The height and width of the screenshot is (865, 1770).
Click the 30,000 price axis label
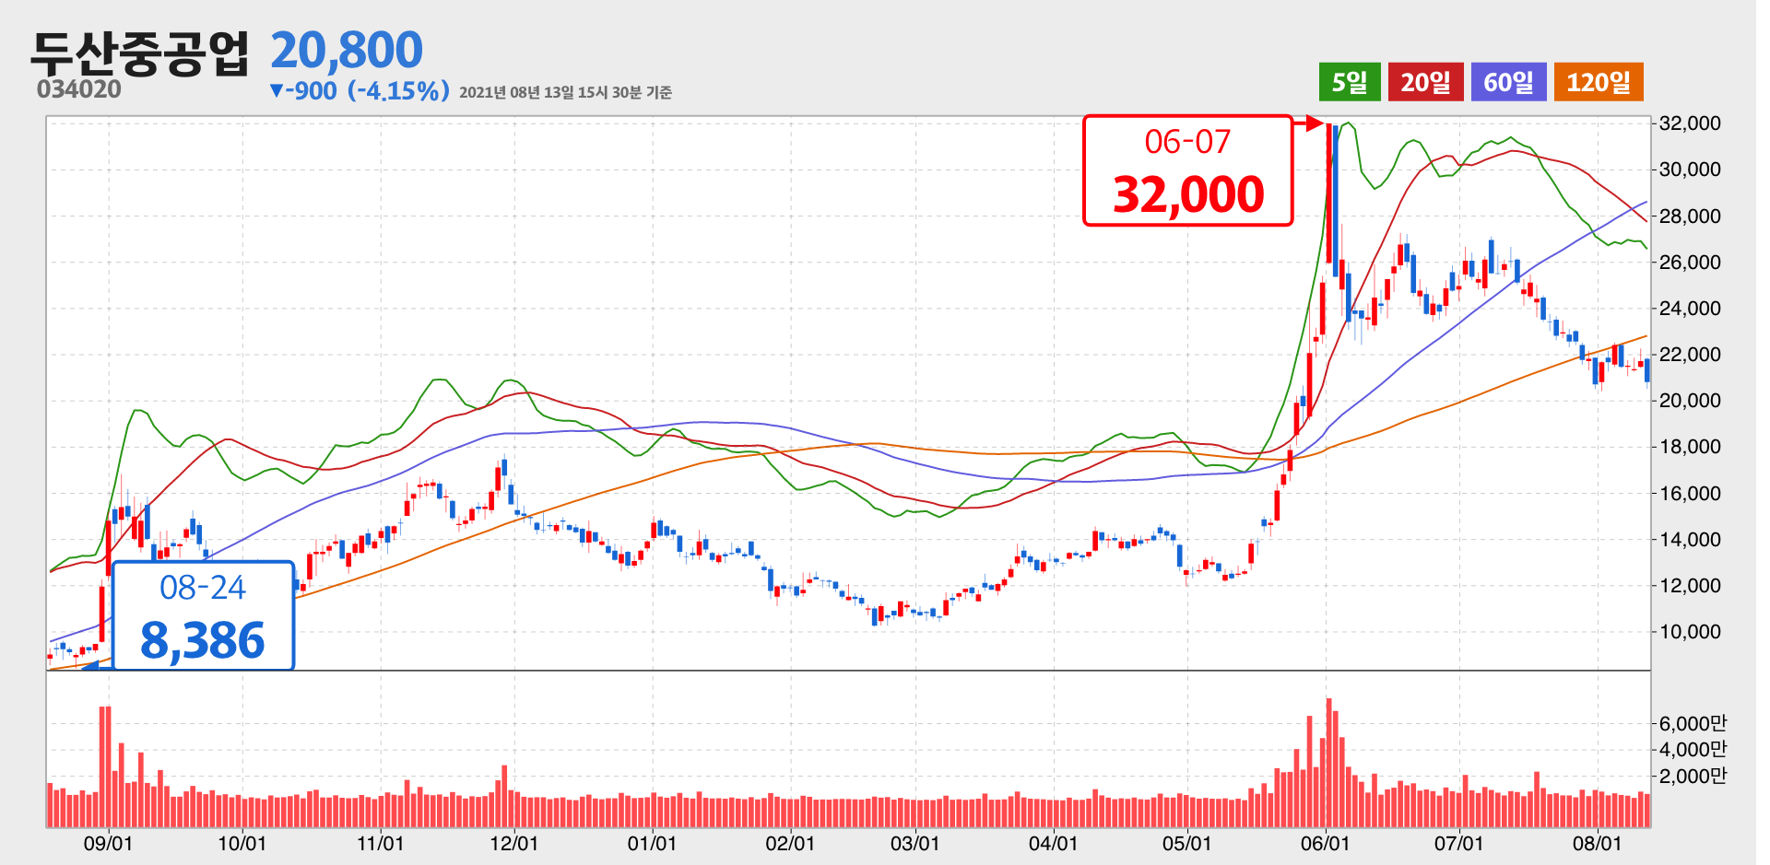pos(1690,169)
